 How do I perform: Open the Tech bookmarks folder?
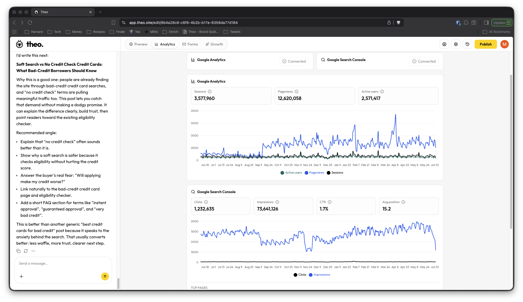pyautogui.click(x=54, y=32)
